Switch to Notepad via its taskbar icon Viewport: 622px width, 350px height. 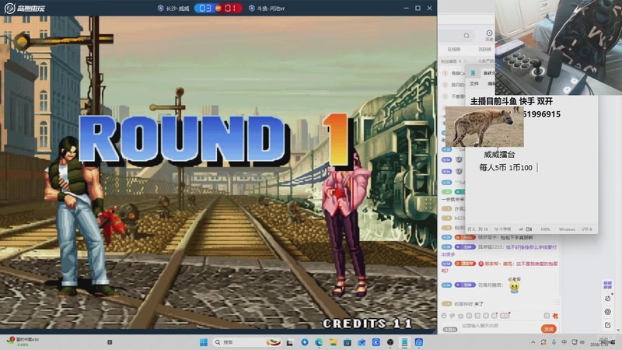tap(404, 342)
